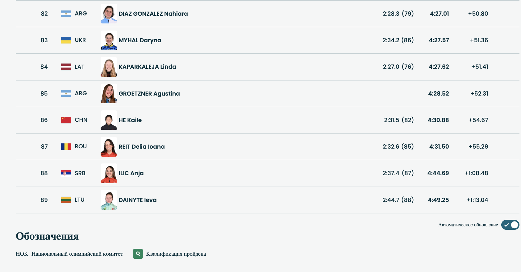Click REIT Delia Ioana's portrait photo

tap(109, 147)
